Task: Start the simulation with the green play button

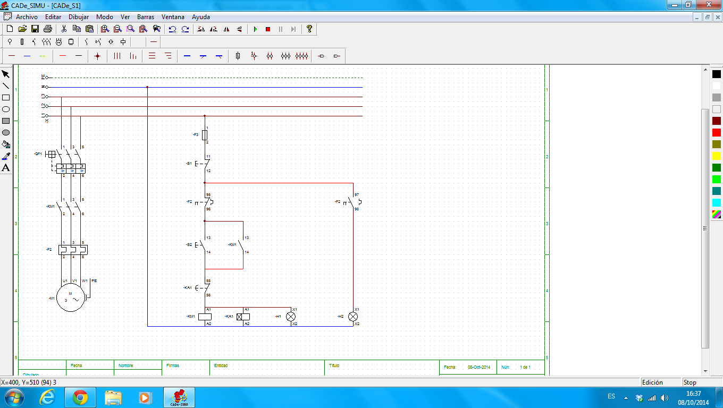Action: tap(255, 29)
